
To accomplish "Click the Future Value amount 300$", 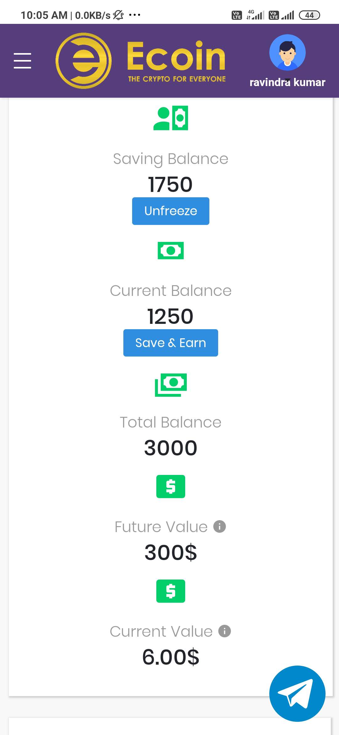I will tap(170, 553).
